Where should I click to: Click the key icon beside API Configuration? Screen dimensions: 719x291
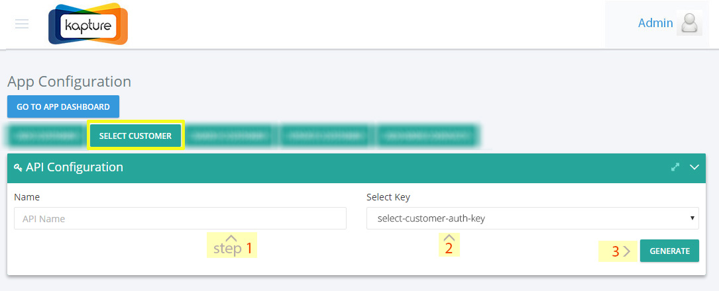[x=19, y=167]
